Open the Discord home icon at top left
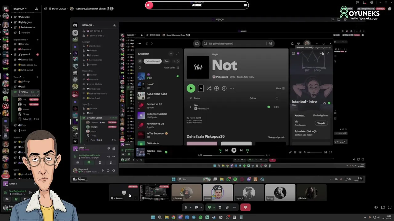 pyautogui.click(x=6, y=9)
